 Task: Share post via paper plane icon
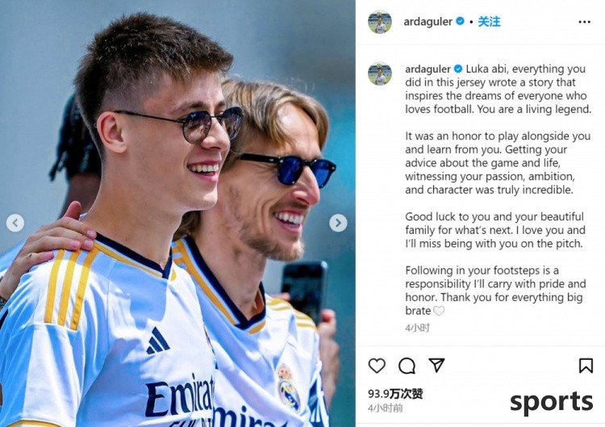[x=436, y=365]
